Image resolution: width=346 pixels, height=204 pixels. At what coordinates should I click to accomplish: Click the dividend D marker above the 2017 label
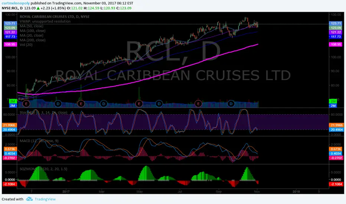pyautogui.click(x=58, y=103)
